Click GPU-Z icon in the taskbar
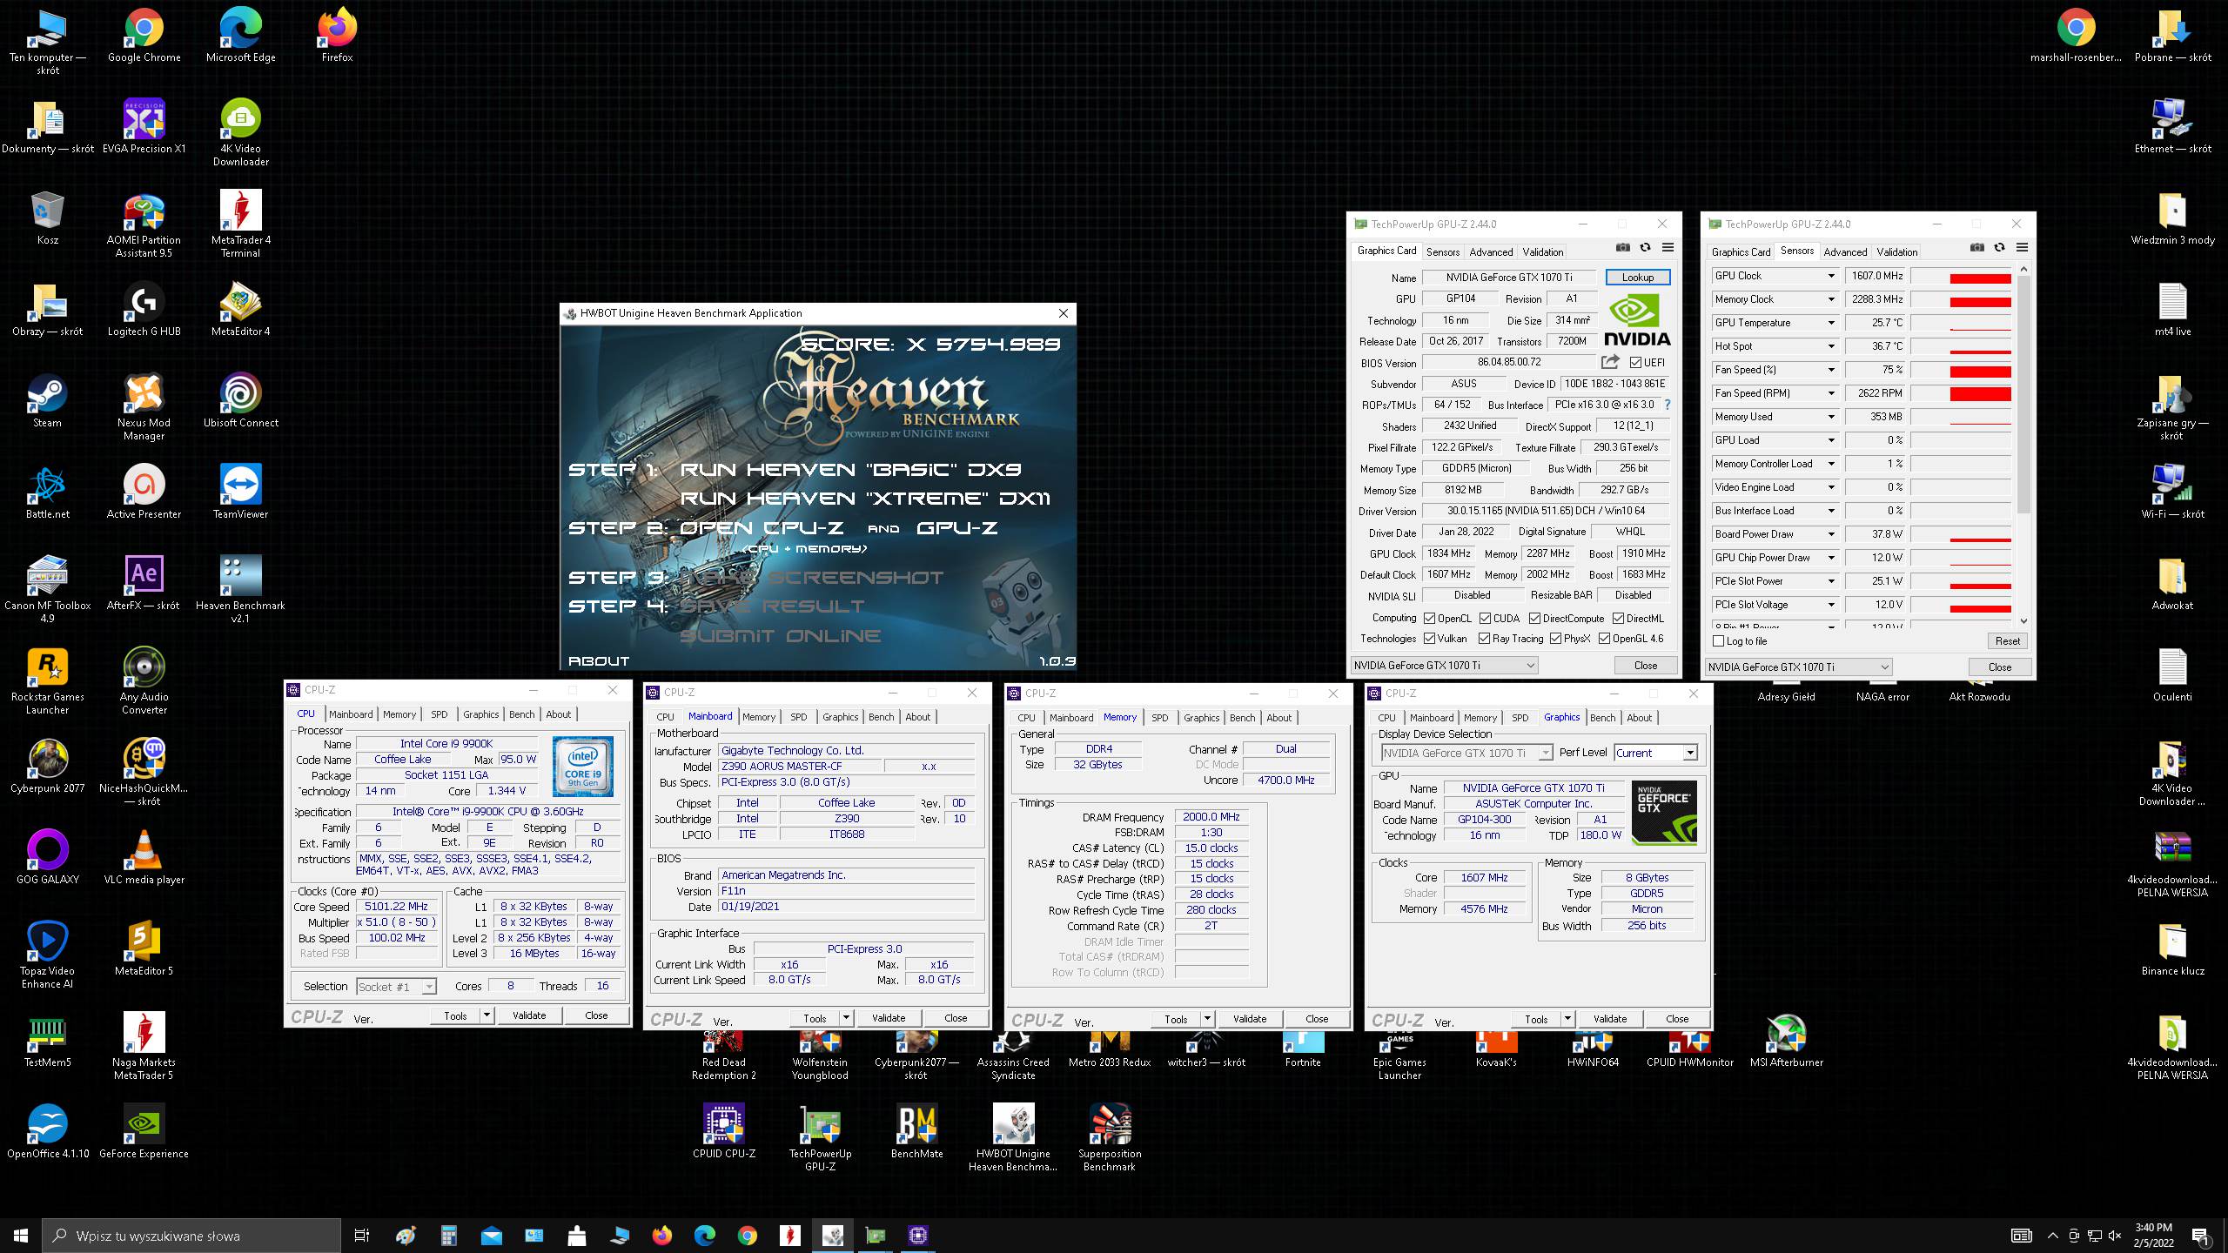 pyautogui.click(x=876, y=1235)
